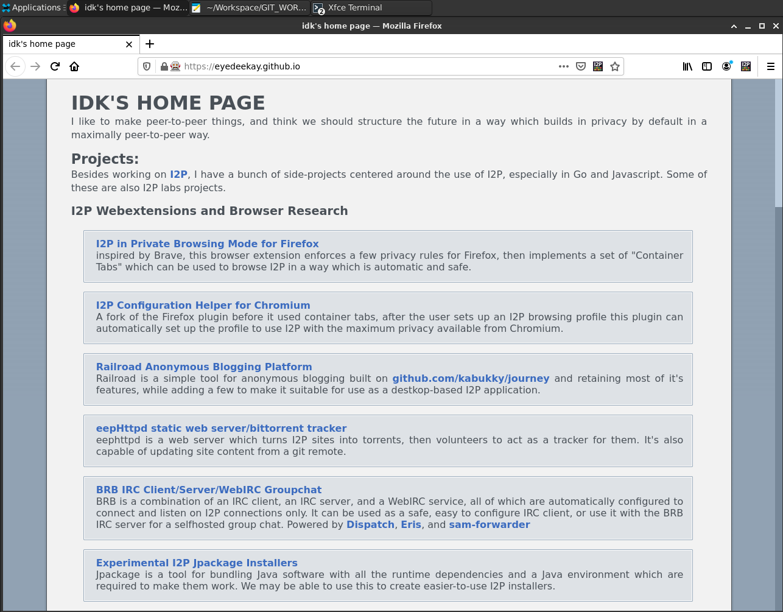Close the idk's home page tab
This screenshot has height=612, width=783.
[x=128, y=44]
